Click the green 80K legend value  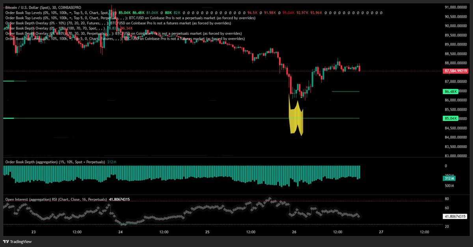(168, 13)
